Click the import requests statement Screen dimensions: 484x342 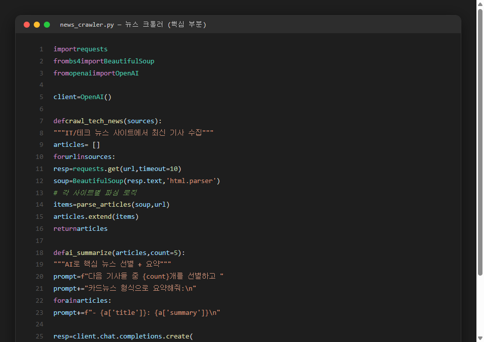pyautogui.click(x=80, y=49)
